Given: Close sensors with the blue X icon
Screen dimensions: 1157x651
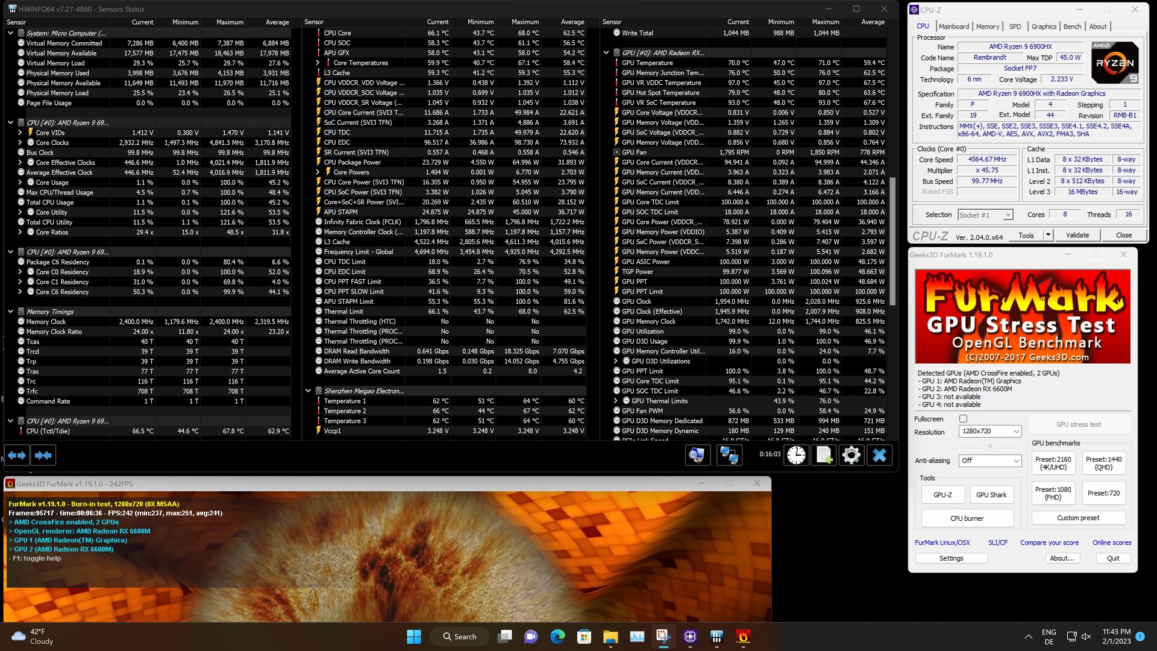Looking at the screenshot, I should pyautogui.click(x=879, y=455).
